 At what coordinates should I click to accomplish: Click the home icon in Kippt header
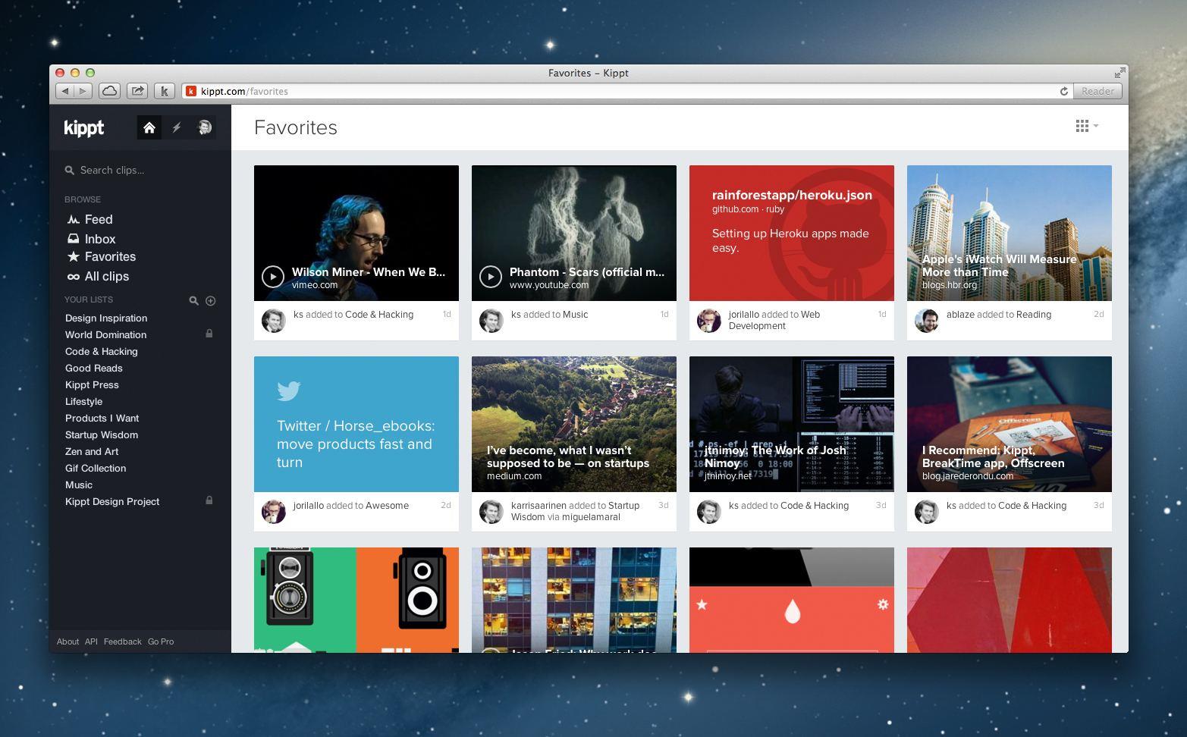149,127
